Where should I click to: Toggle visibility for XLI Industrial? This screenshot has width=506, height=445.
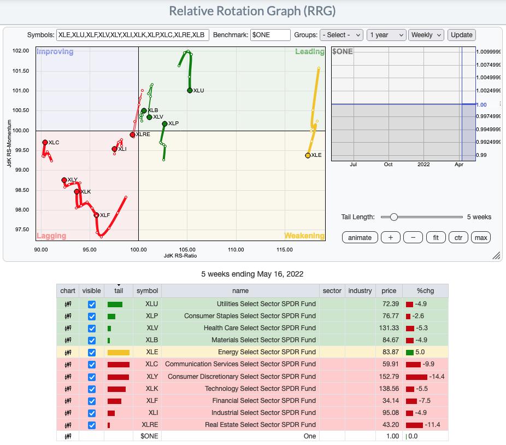[x=92, y=413]
